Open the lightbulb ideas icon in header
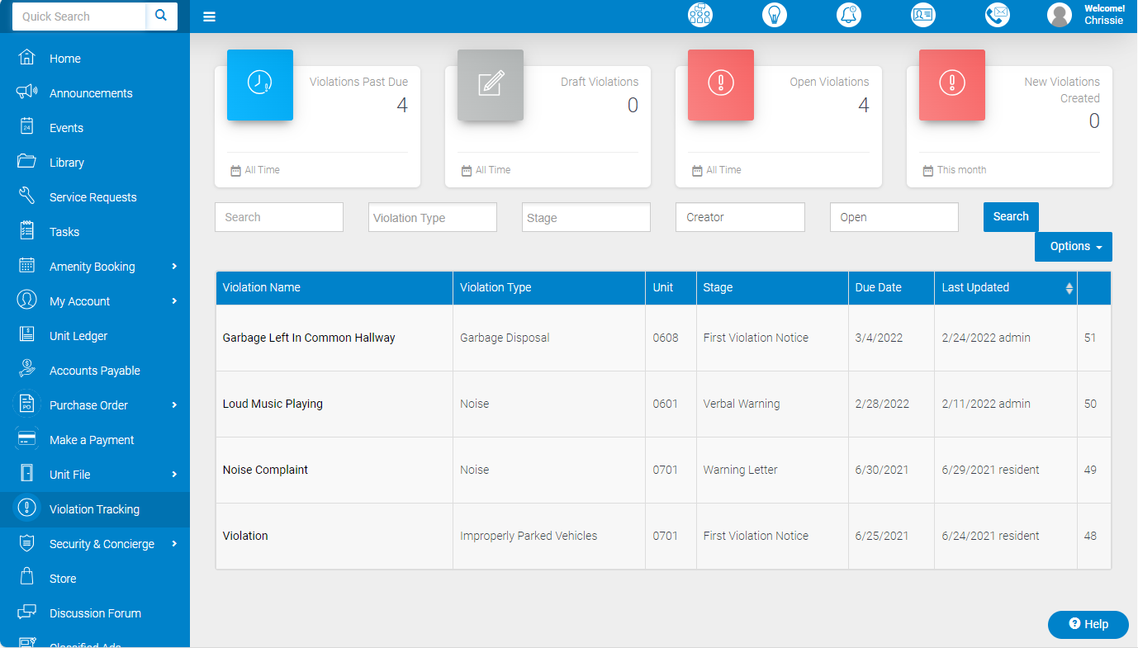 pyautogui.click(x=775, y=15)
